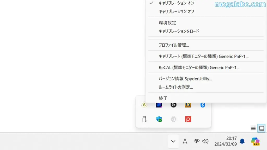Click the Bluetooth tray icon
Viewport: 267px width, 150px height.
(203, 105)
